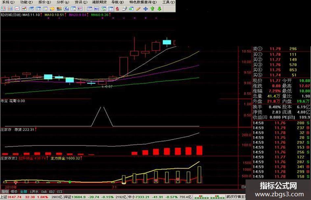Click the 寻宝 花哥:0.00 indicator label
The height and width of the screenshot is (200, 311).
pyautogui.click(x=13, y=101)
